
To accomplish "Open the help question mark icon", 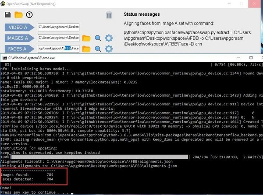I will tap(29, 15).
